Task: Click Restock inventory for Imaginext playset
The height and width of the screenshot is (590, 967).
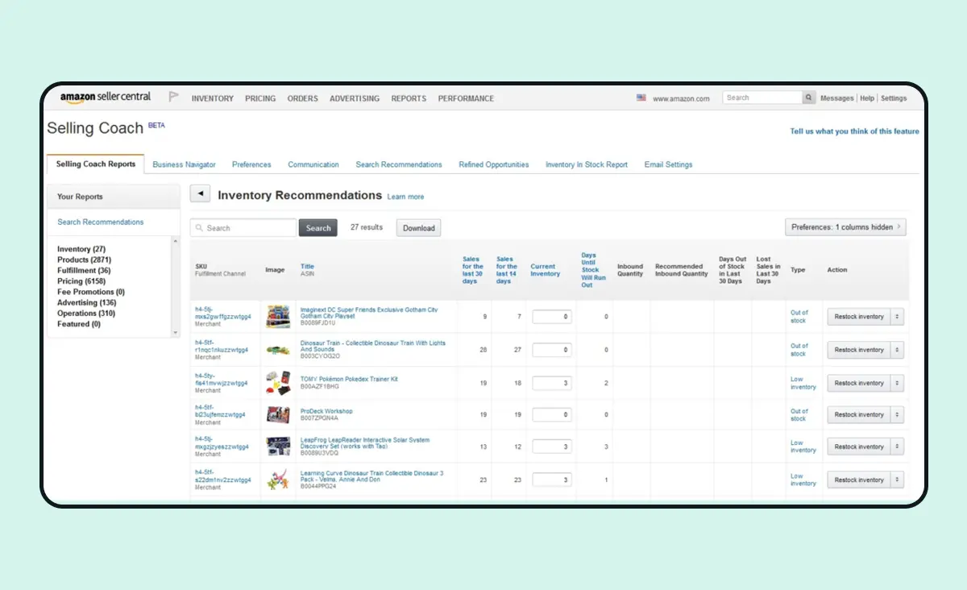Action: [859, 317]
